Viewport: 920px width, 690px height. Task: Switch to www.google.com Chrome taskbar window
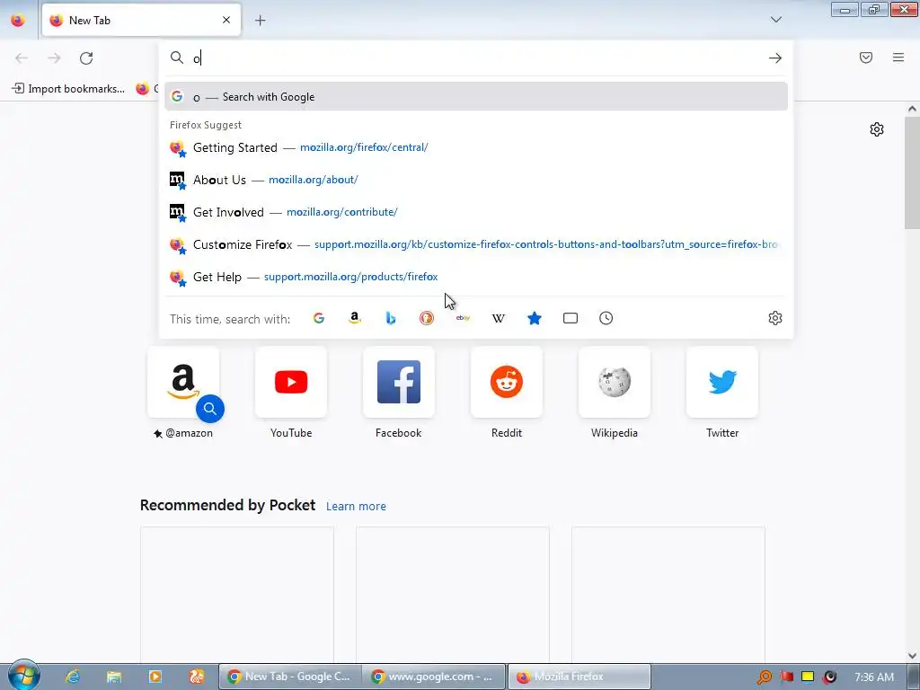point(434,677)
